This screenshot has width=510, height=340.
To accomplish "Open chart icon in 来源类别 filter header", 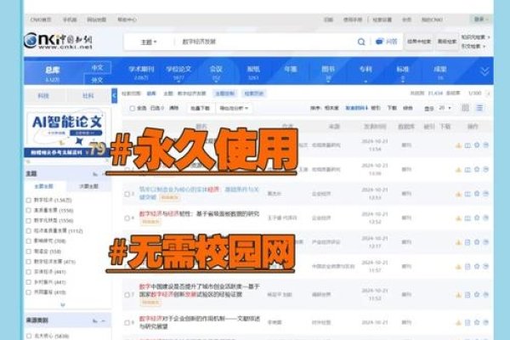I will tap(95, 320).
